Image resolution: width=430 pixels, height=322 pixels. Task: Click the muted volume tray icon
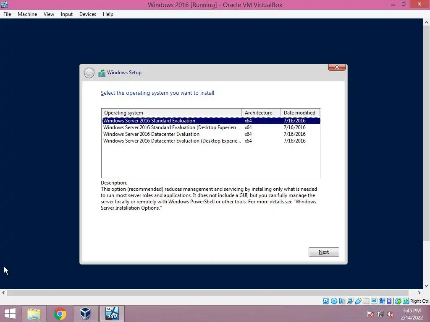[x=390, y=314]
